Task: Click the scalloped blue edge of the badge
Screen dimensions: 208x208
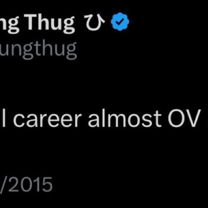Action: [120, 14]
